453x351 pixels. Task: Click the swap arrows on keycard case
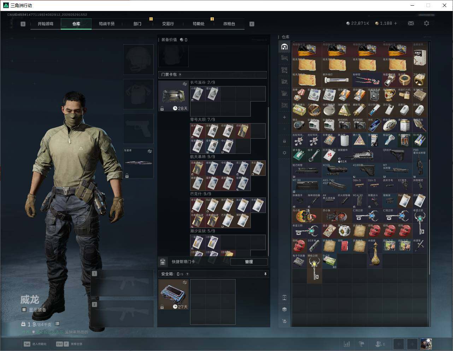184,84
